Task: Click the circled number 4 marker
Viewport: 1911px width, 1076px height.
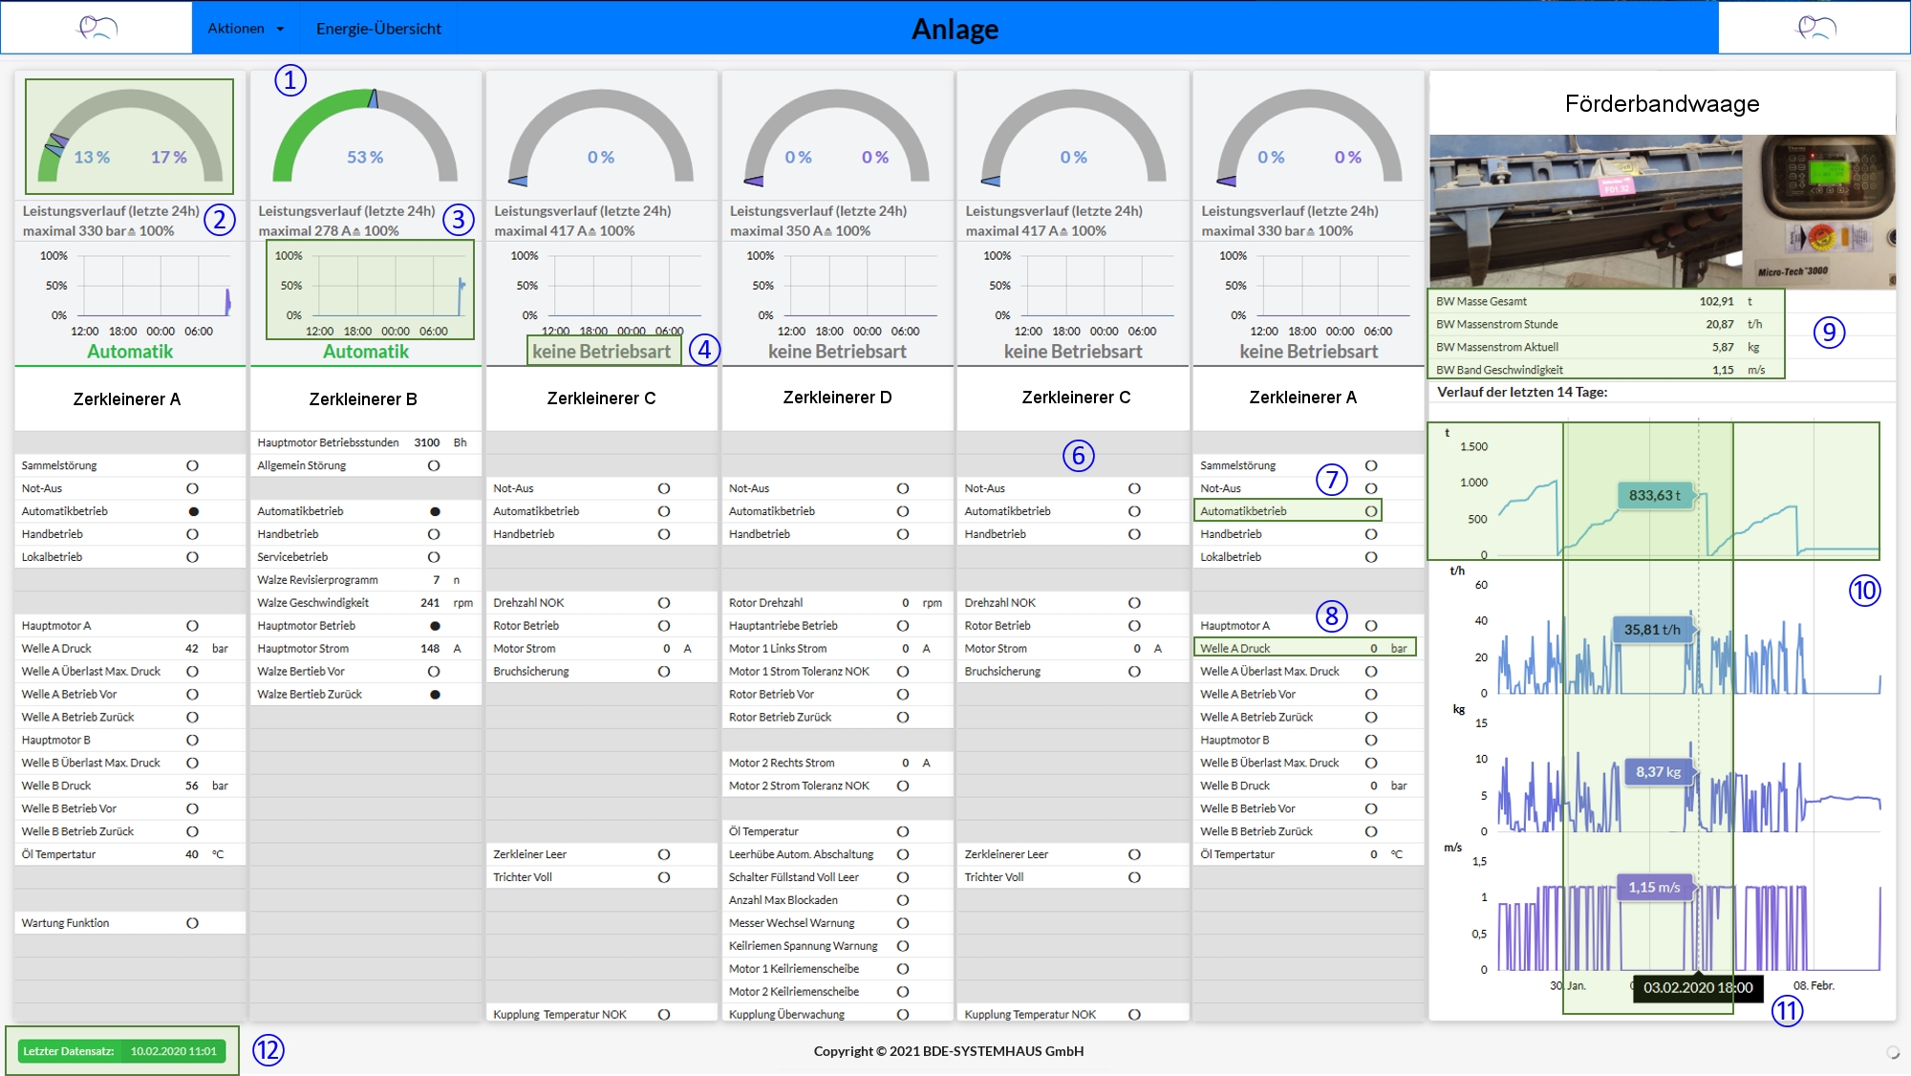Action: pyautogui.click(x=704, y=350)
